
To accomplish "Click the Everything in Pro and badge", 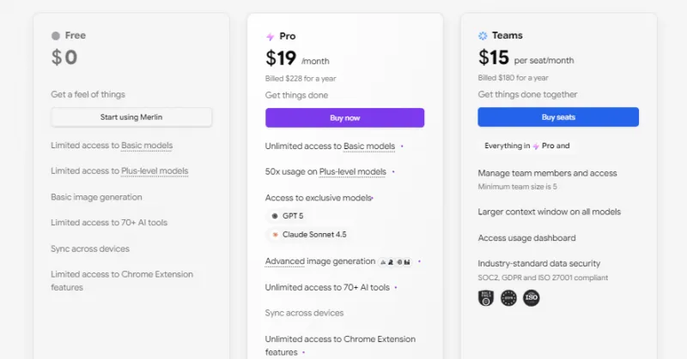I will click(526, 147).
